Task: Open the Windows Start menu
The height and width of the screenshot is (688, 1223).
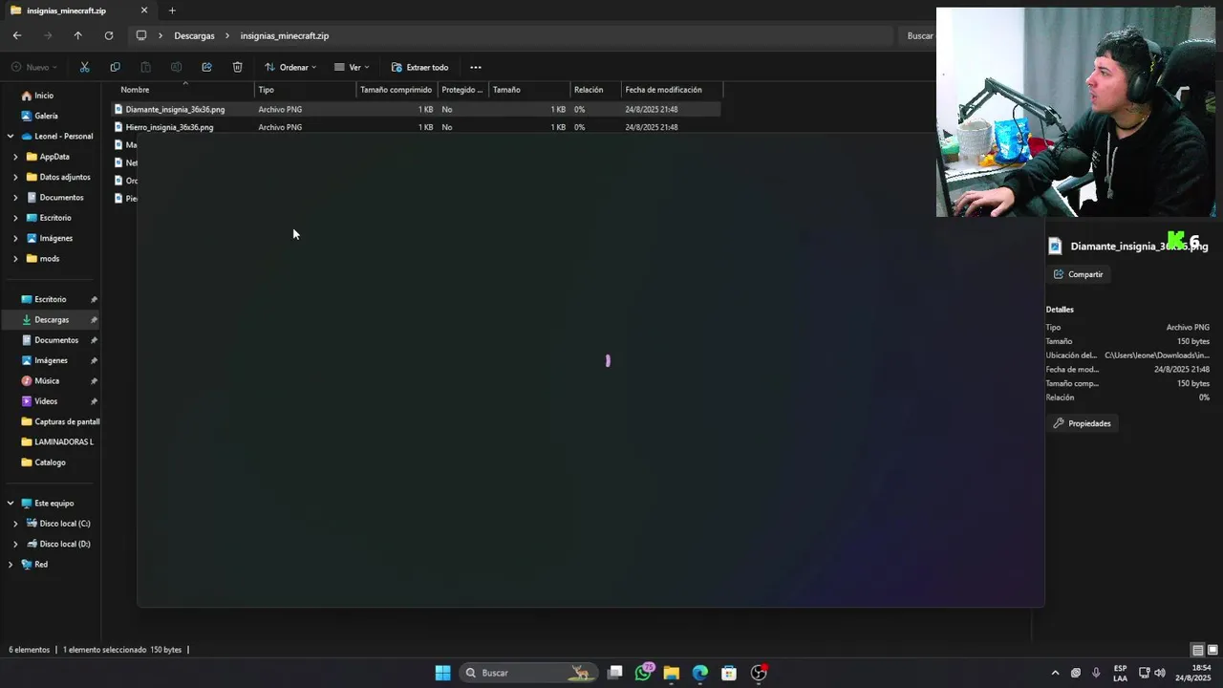Action: [442, 673]
